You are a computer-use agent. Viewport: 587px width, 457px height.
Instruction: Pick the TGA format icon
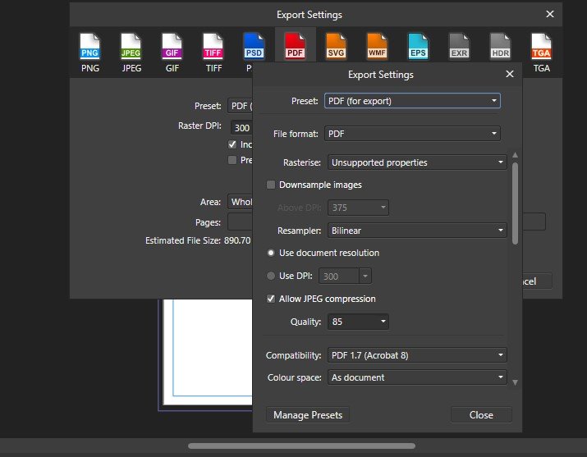pyautogui.click(x=541, y=52)
